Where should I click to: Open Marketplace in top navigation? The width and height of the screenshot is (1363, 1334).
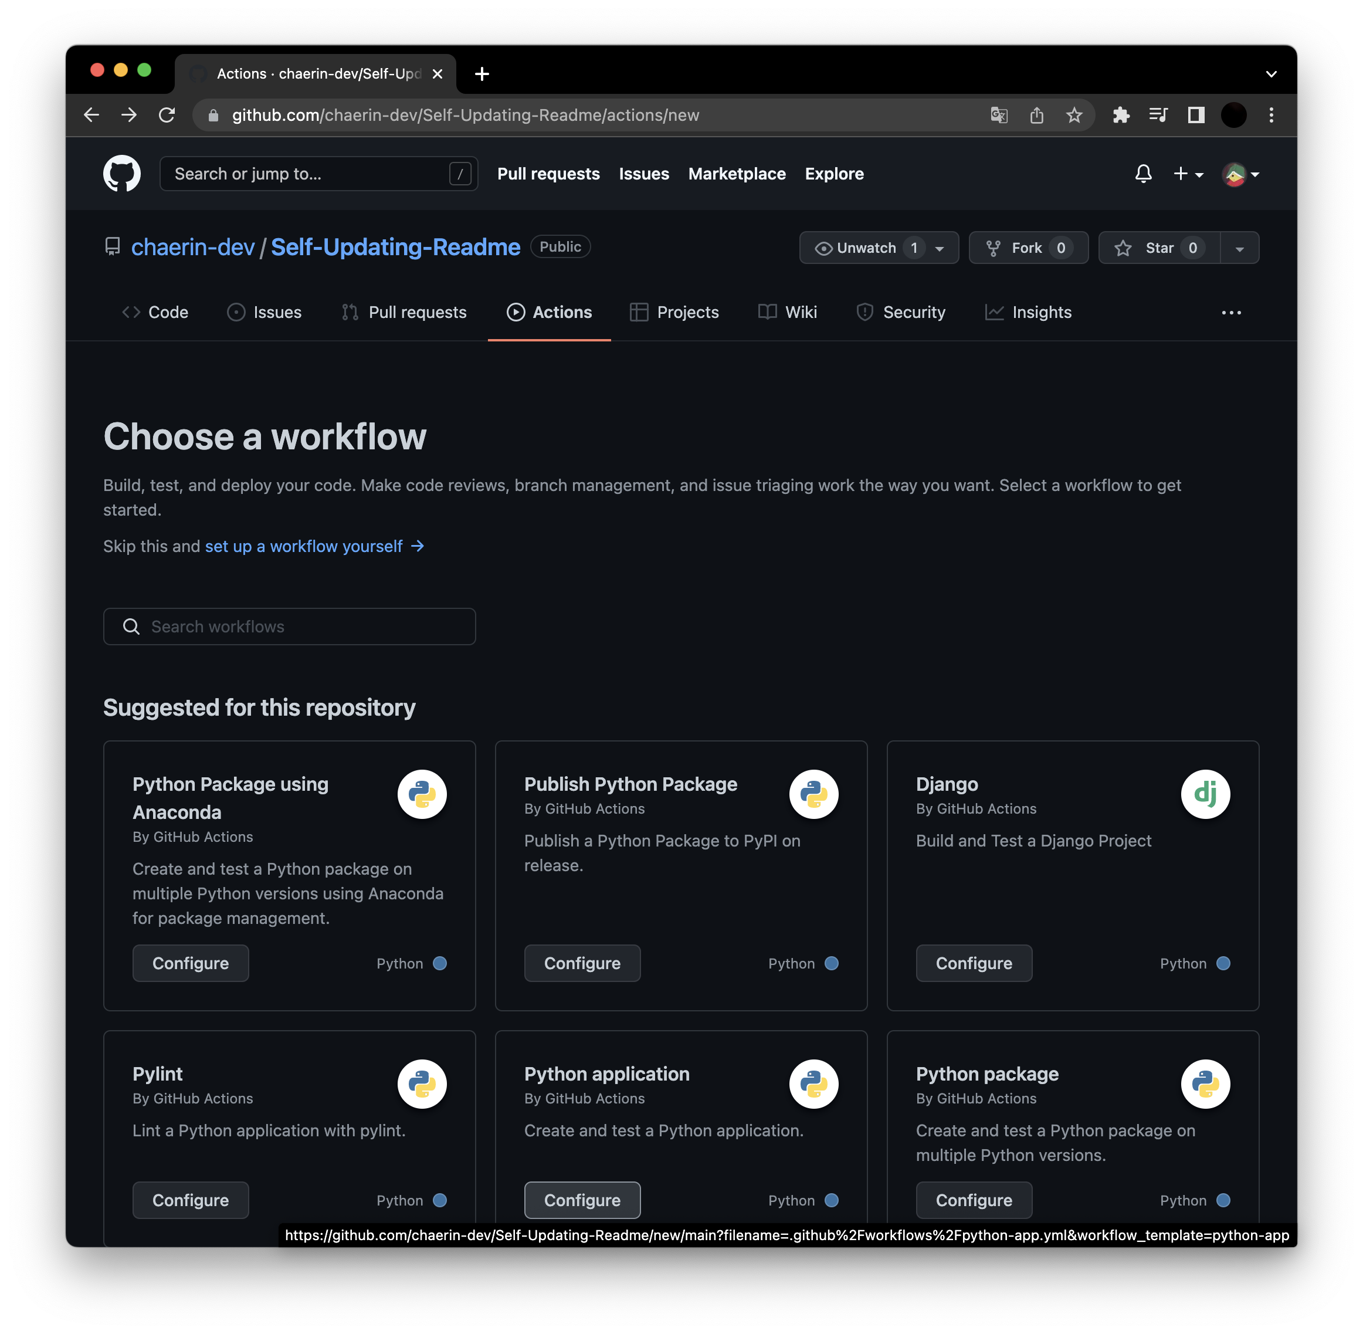click(737, 174)
